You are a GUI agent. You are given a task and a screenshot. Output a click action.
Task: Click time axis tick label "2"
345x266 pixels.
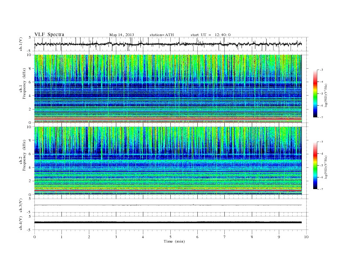89,237
